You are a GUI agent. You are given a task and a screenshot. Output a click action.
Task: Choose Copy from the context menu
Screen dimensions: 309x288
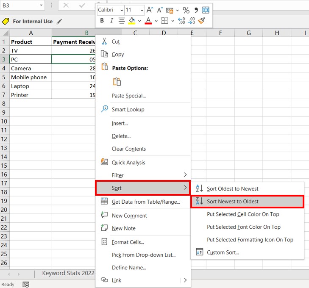pyautogui.click(x=143, y=54)
